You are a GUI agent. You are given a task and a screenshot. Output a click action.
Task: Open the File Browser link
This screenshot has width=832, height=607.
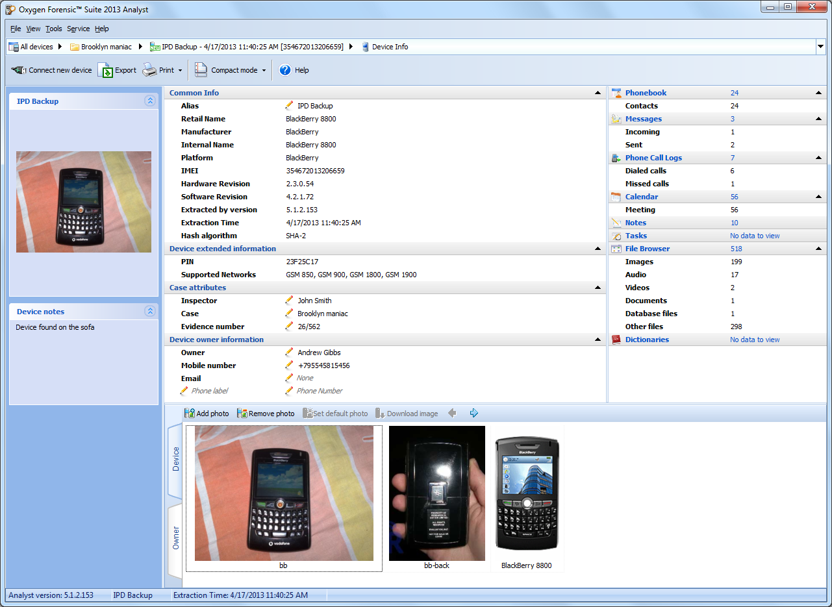pos(647,249)
